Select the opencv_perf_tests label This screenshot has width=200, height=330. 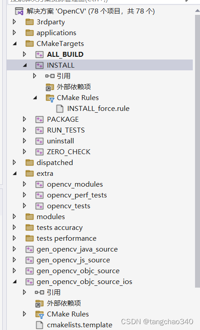coord(77,195)
